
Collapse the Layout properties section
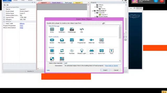click(4, 7)
